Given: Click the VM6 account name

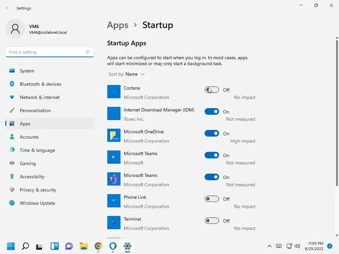Looking at the screenshot, I should (34, 26).
